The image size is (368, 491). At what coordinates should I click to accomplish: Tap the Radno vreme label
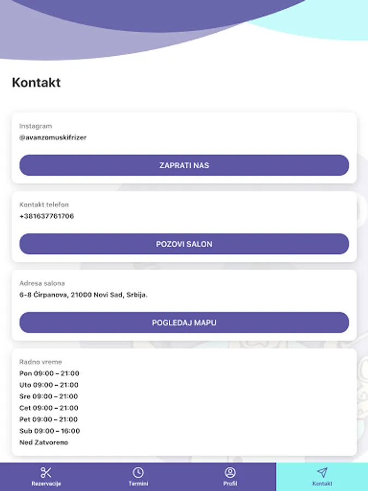click(40, 362)
